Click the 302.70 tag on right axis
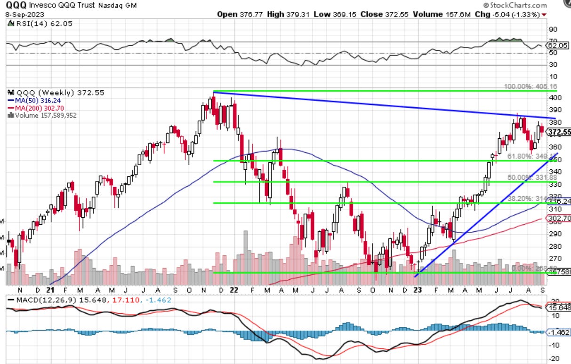 click(559, 219)
